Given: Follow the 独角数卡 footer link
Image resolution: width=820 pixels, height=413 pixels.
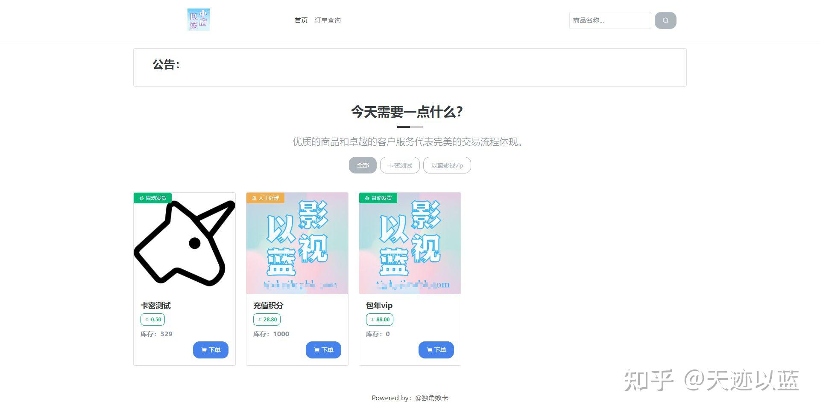Looking at the screenshot, I should (x=431, y=398).
